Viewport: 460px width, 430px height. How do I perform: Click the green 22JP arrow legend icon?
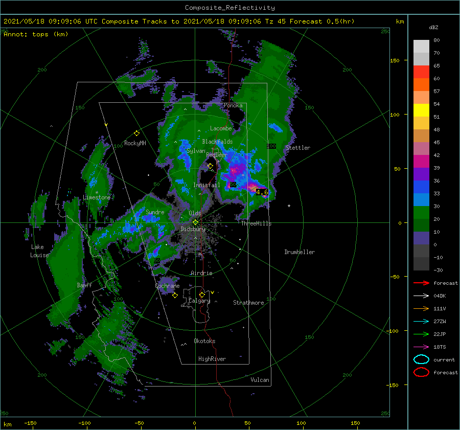[421, 334]
